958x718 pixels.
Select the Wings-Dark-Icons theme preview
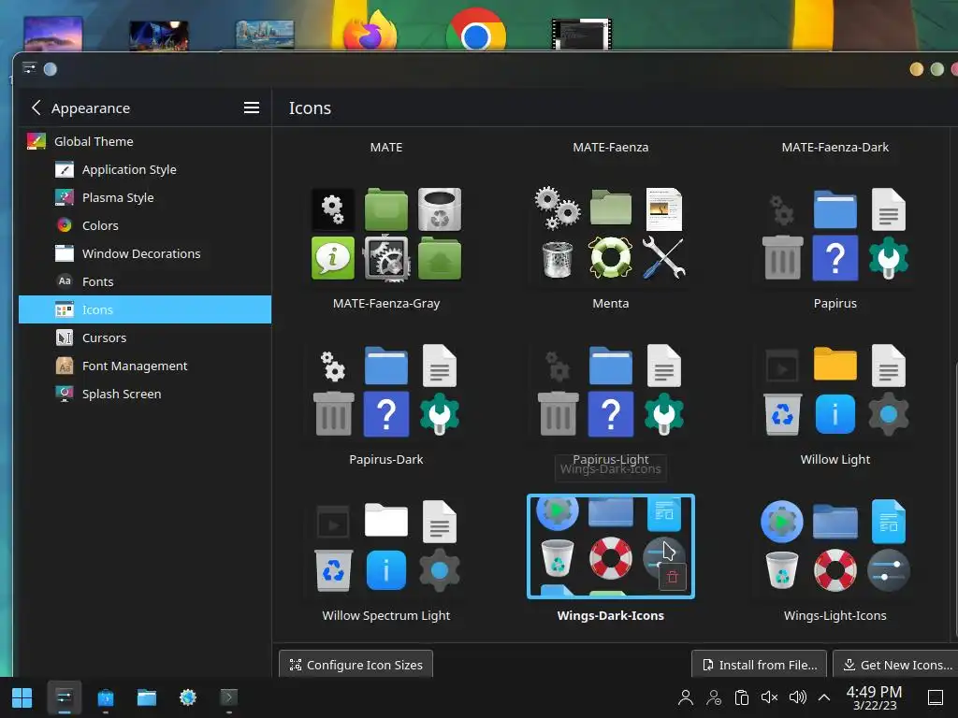tap(610, 546)
